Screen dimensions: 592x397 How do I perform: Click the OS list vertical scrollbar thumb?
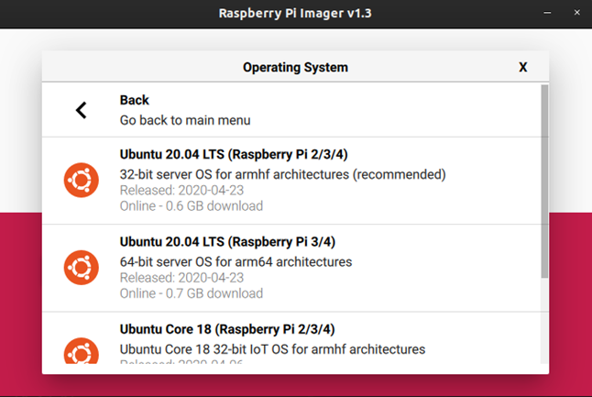click(x=543, y=183)
